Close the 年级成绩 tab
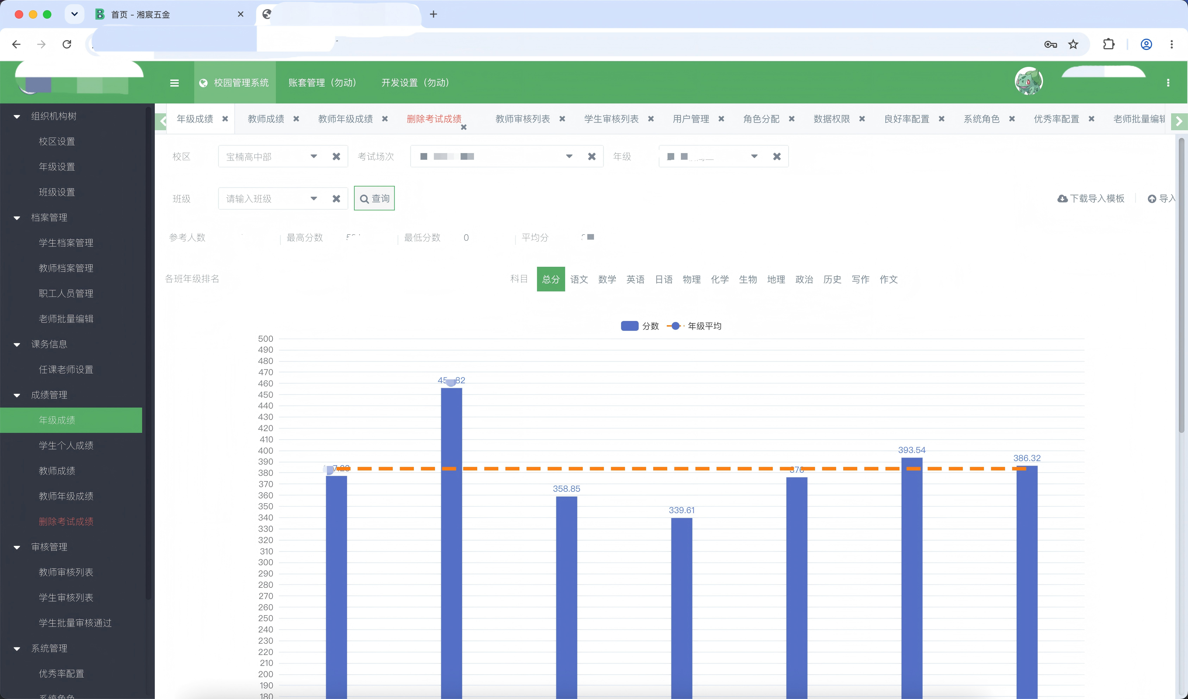Image resolution: width=1188 pixels, height=699 pixels. (225, 119)
